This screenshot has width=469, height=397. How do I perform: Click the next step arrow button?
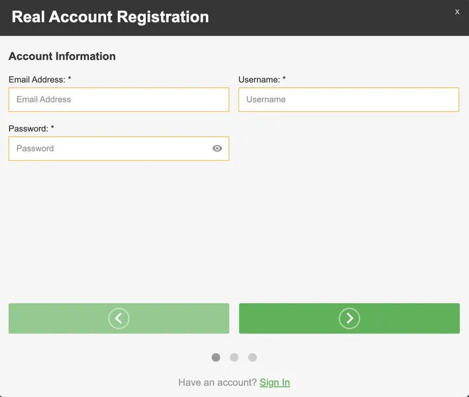click(x=349, y=318)
